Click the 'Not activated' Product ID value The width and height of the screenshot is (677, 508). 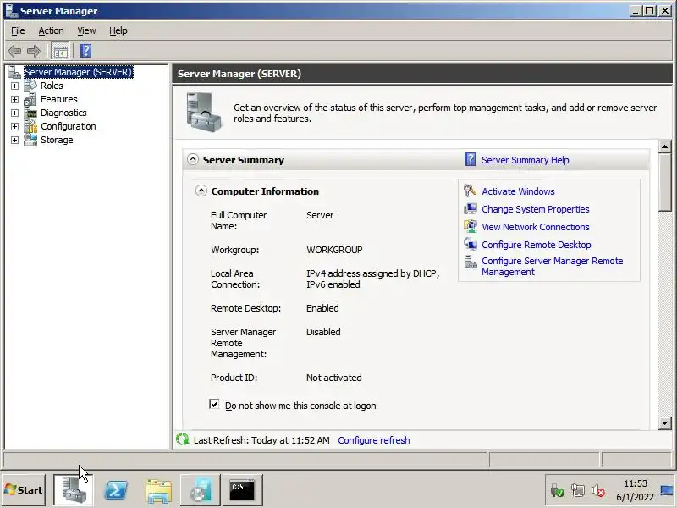click(334, 378)
